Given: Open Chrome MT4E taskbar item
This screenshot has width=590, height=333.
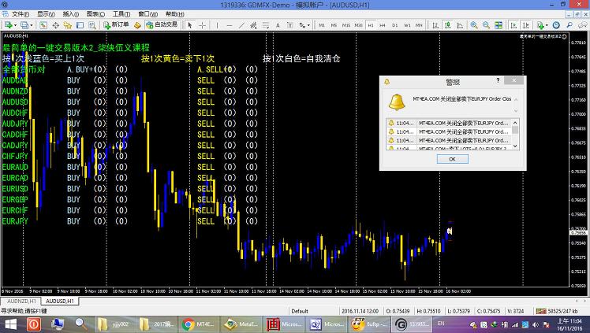Looking at the screenshot, I should click(199, 324).
